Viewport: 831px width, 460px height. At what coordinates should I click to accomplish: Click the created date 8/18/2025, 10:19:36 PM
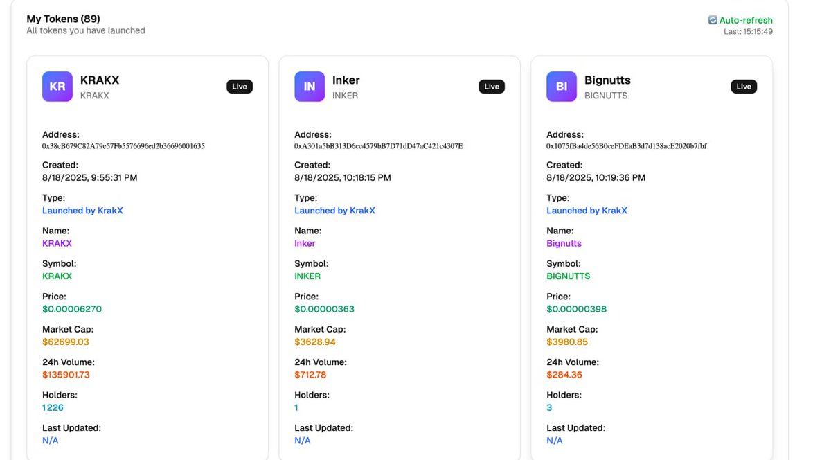596,178
